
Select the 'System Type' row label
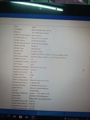point(19,48)
